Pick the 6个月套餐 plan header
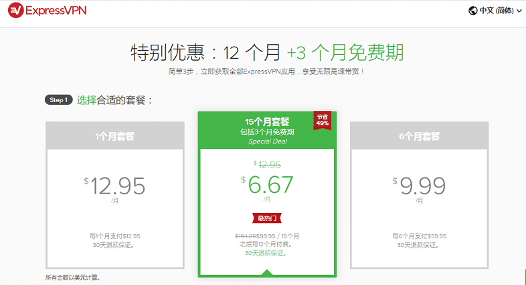This screenshot has height=285, width=526. point(419,136)
